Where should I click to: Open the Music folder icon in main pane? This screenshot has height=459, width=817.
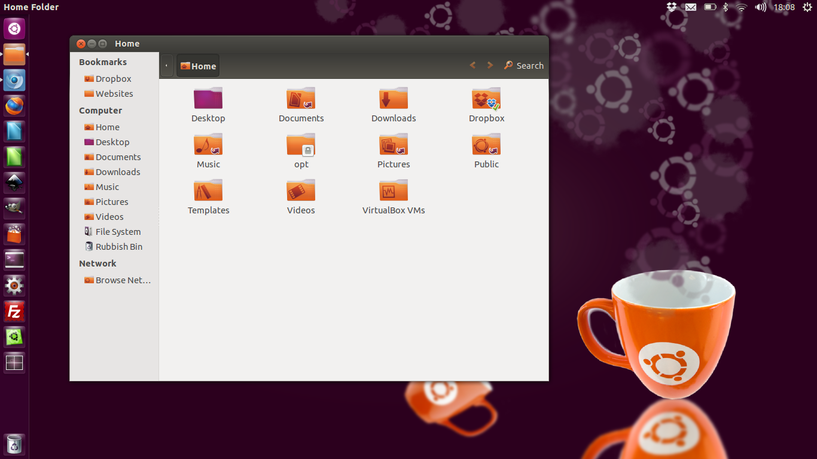pyautogui.click(x=208, y=145)
